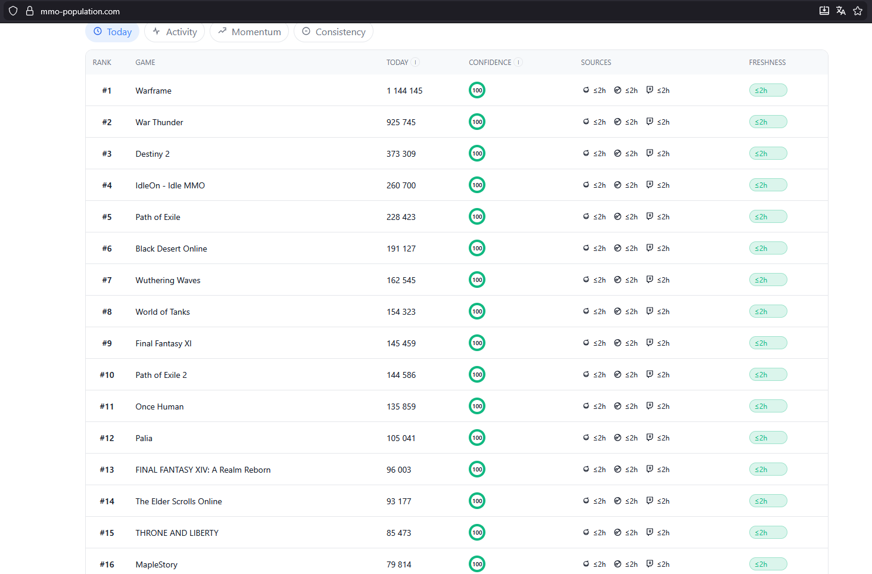Viewport: 872px width, 574px height.
Task: Click the Steam source icon for Warframe
Action: pyautogui.click(x=618, y=90)
